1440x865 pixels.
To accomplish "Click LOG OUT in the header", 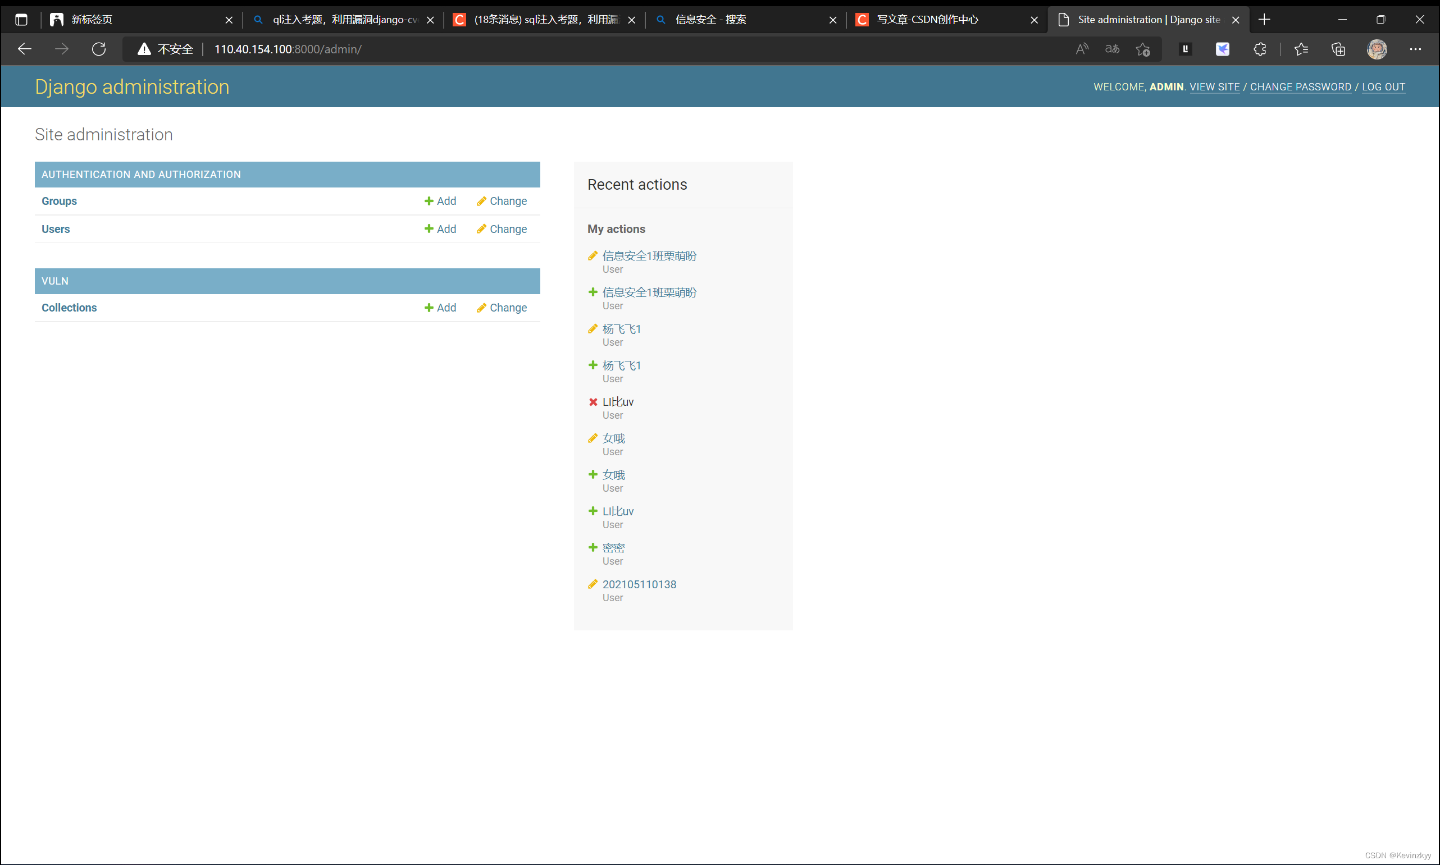I will (1383, 87).
